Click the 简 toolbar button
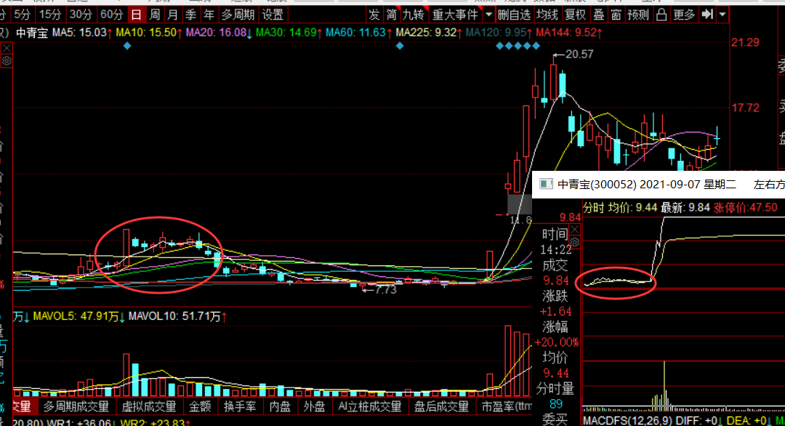 coord(392,15)
